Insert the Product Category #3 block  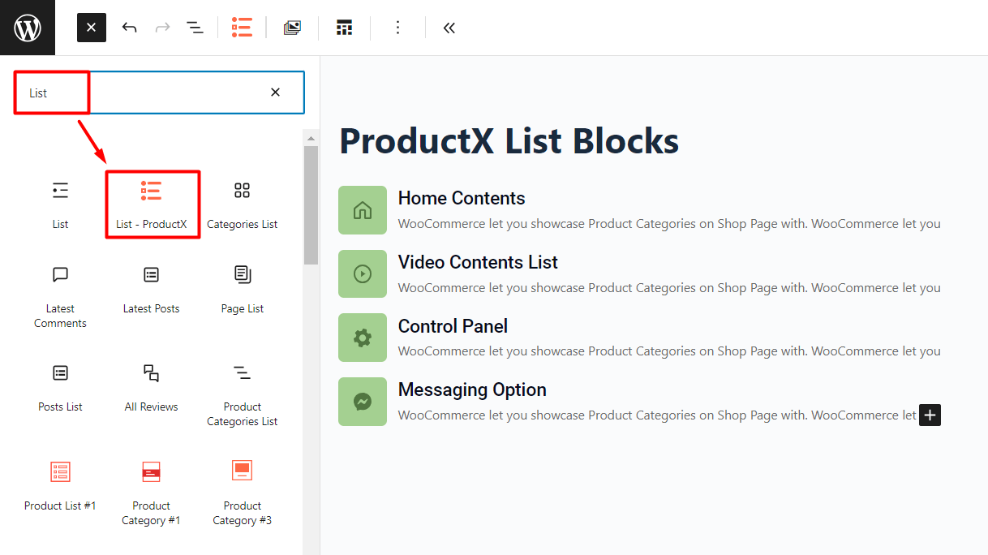242,493
